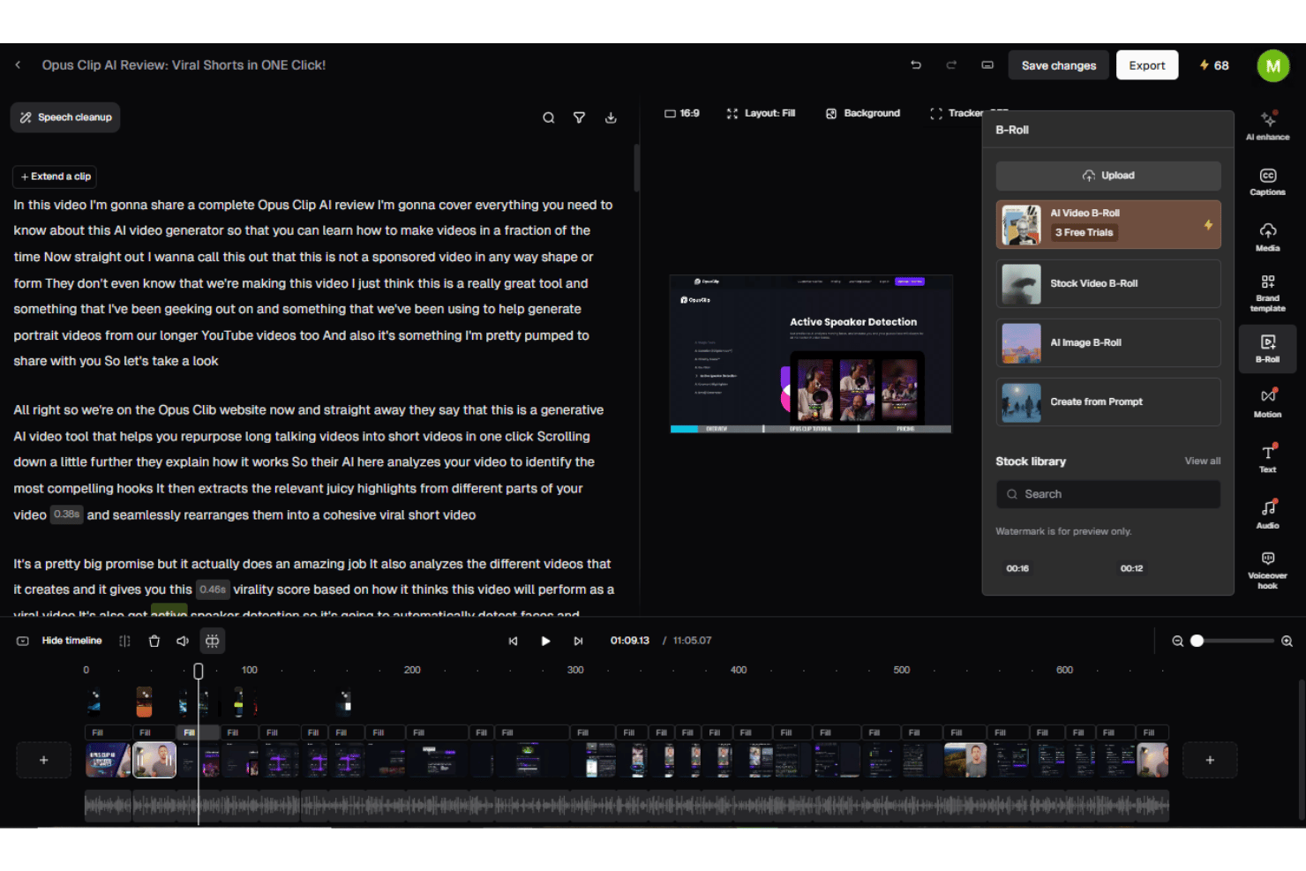
Task: Undo the last edit
Action: click(x=916, y=65)
